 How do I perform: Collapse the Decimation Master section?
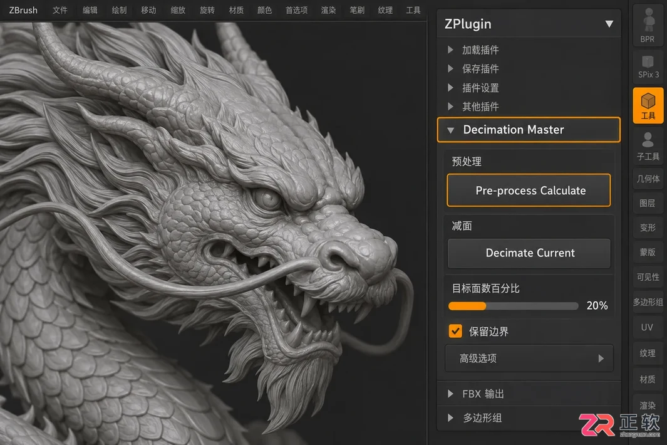pos(529,130)
